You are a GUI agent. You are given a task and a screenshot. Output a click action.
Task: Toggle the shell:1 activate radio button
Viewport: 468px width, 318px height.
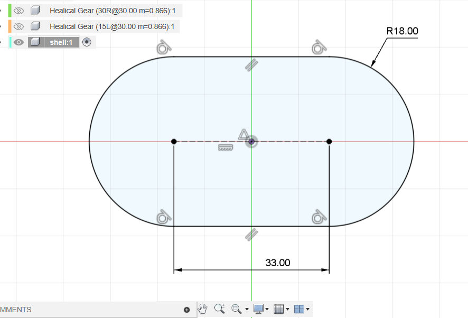pos(87,42)
